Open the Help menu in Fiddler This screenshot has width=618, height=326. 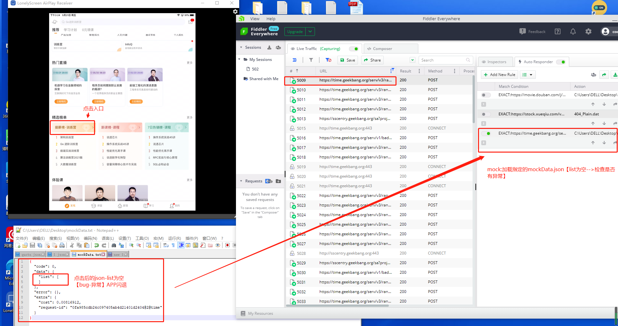[271, 19]
